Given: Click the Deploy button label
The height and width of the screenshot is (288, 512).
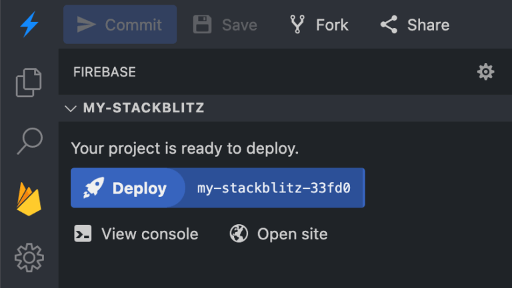Looking at the screenshot, I should click(x=139, y=188).
